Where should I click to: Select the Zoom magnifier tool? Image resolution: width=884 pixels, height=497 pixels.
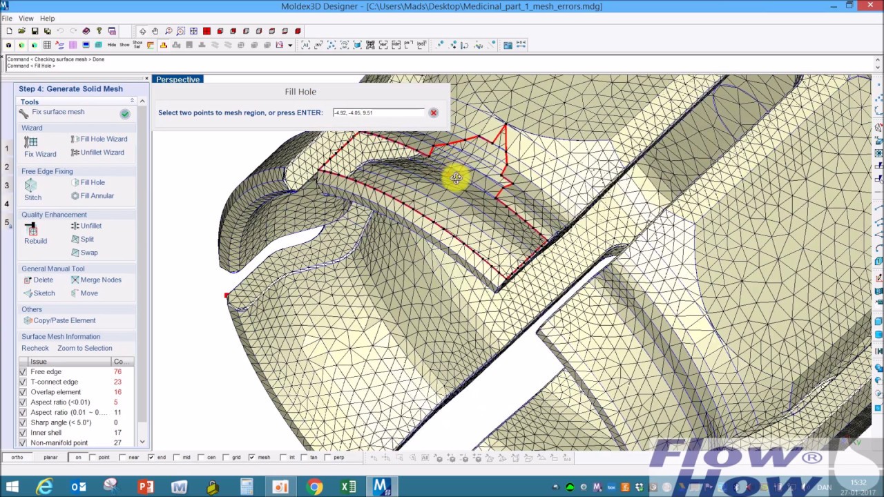pyautogui.click(x=168, y=31)
